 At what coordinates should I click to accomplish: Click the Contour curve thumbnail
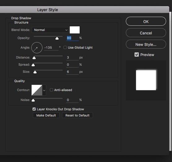[x=37, y=90]
